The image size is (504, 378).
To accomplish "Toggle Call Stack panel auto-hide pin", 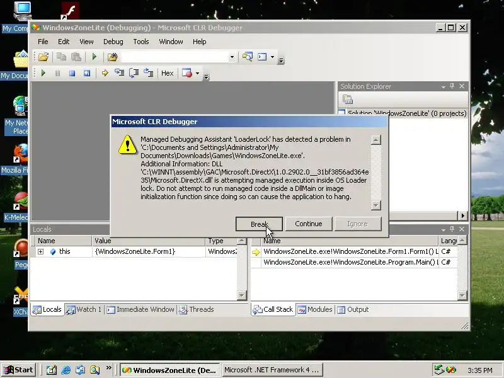I will coord(452,229).
